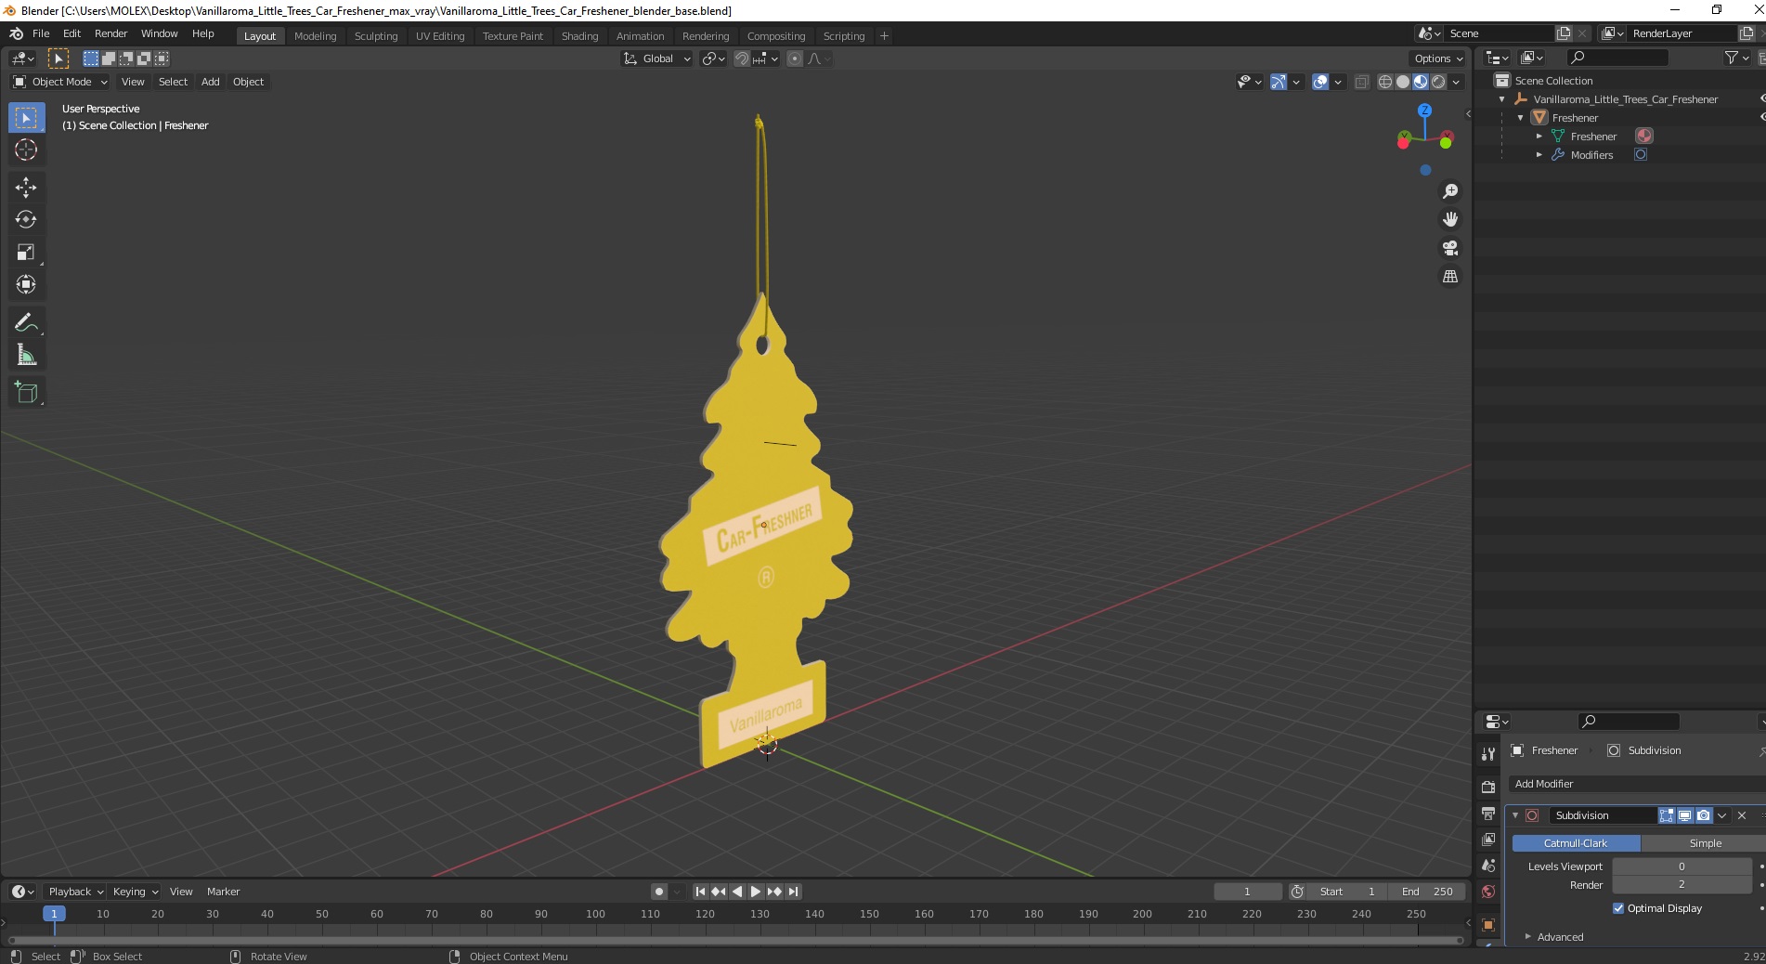Image resolution: width=1766 pixels, height=964 pixels.
Task: Open the Options dropdown in the viewport
Action: [1438, 59]
